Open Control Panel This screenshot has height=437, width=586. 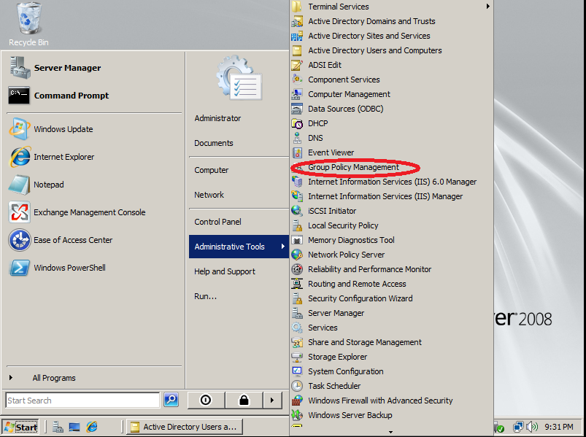point(217,222)
